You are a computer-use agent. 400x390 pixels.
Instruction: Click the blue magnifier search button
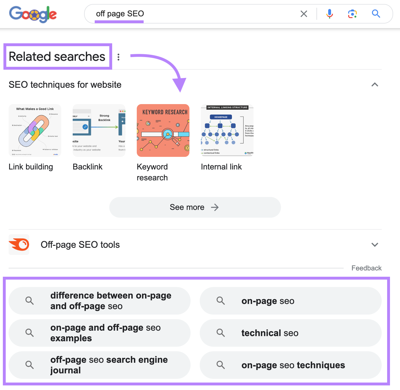pyautogui.click(x=376, y=14)
